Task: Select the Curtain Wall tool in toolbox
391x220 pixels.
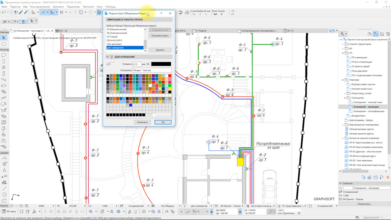Action: point(4,123)
